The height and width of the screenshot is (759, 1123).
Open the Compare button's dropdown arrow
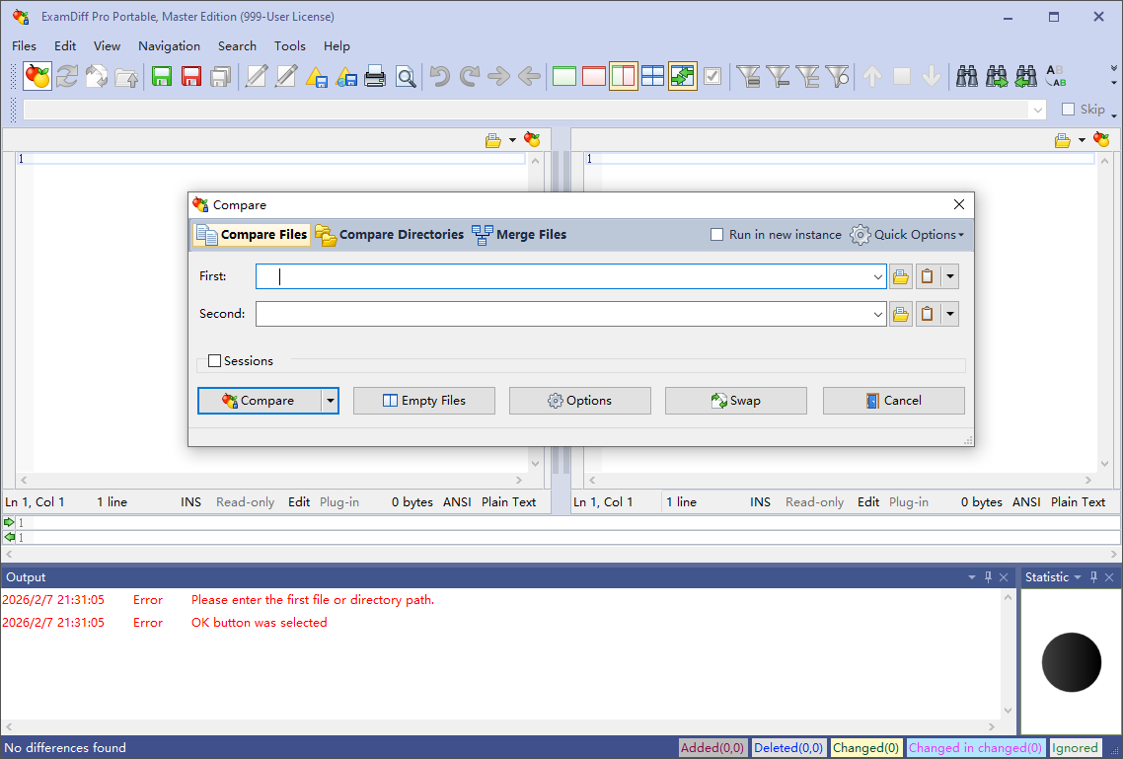(331, 401)
